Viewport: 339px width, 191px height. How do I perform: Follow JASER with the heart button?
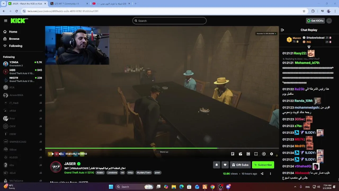click(x=225, y=165)
